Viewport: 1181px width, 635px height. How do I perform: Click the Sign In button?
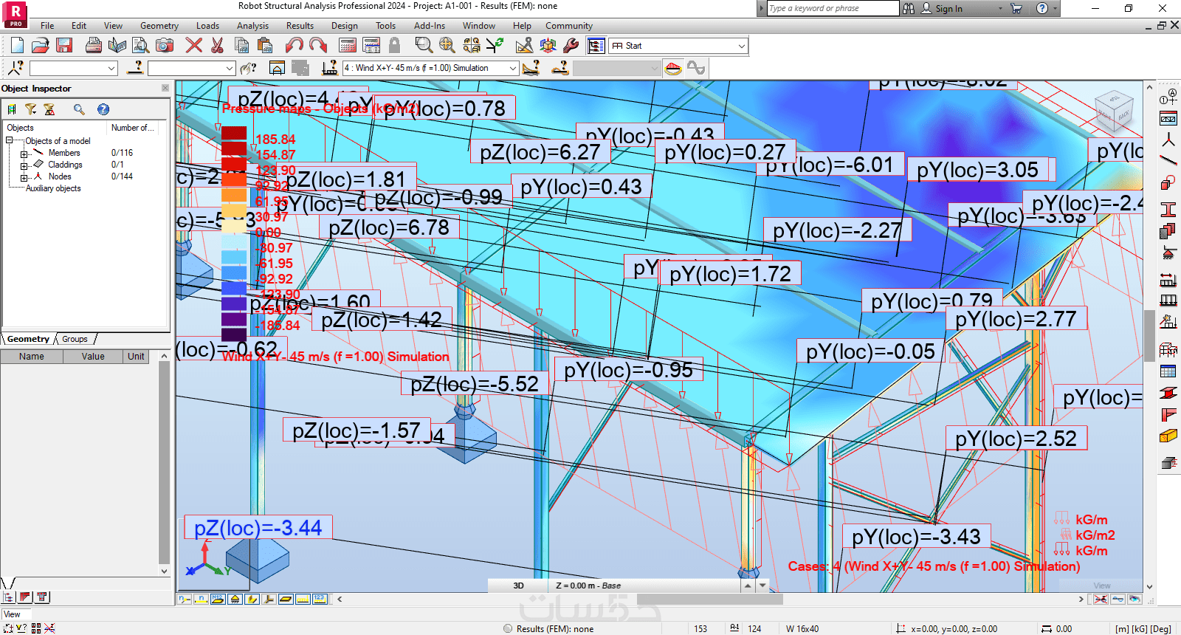click(x=948, y=9)
